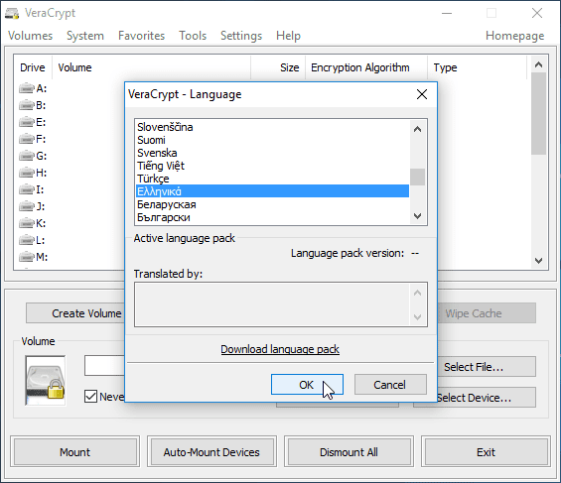
Task: Click the VeraCrypt title bar app icon
Action: point(12,13)
